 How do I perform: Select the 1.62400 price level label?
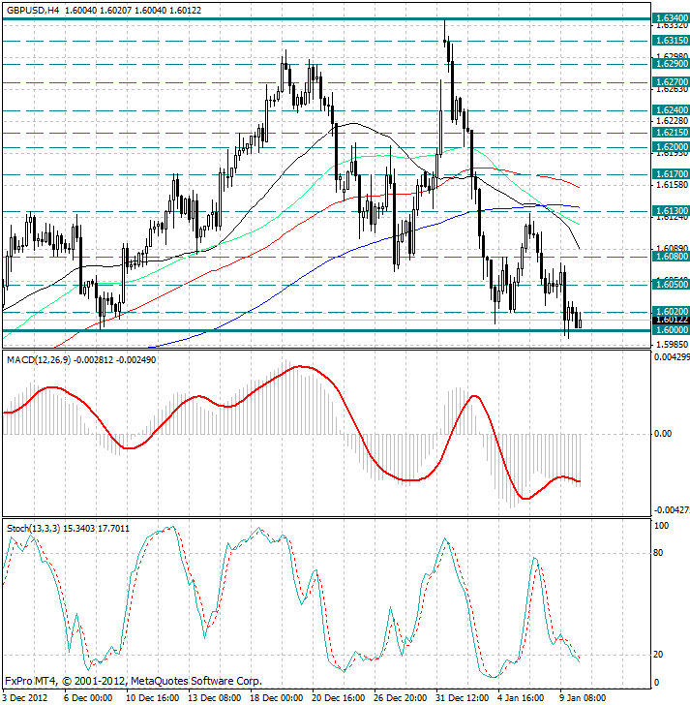pos(671,109)
